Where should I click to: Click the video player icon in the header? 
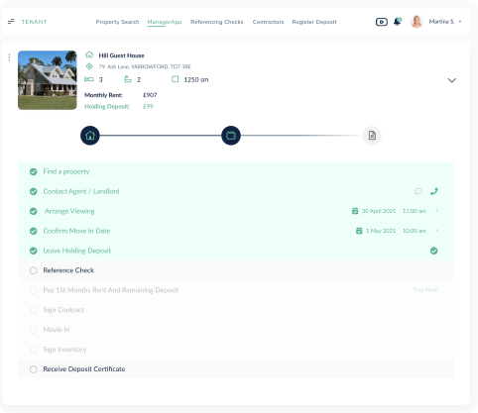(382, 22)
